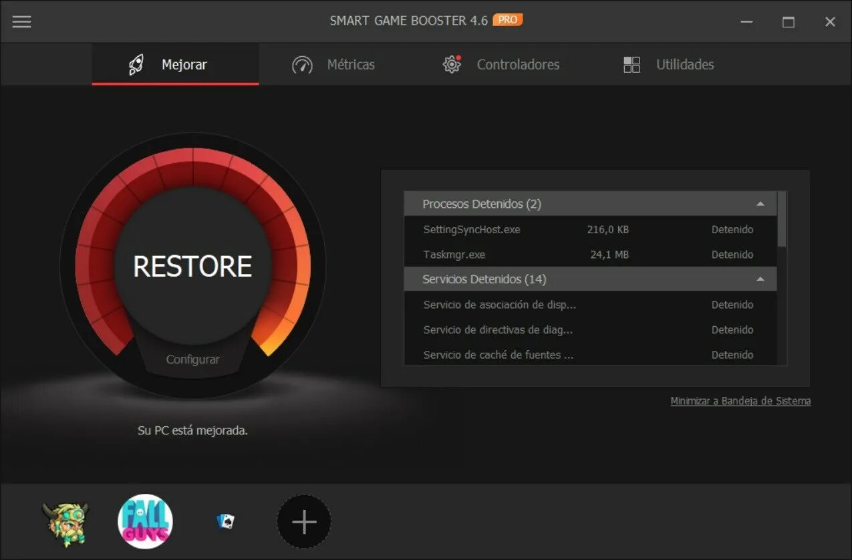
Task: Click the rocket icon on Mejorar tab
Action: point(136,65)
